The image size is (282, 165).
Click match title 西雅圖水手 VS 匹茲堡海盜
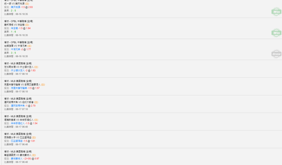click(18, 137)
